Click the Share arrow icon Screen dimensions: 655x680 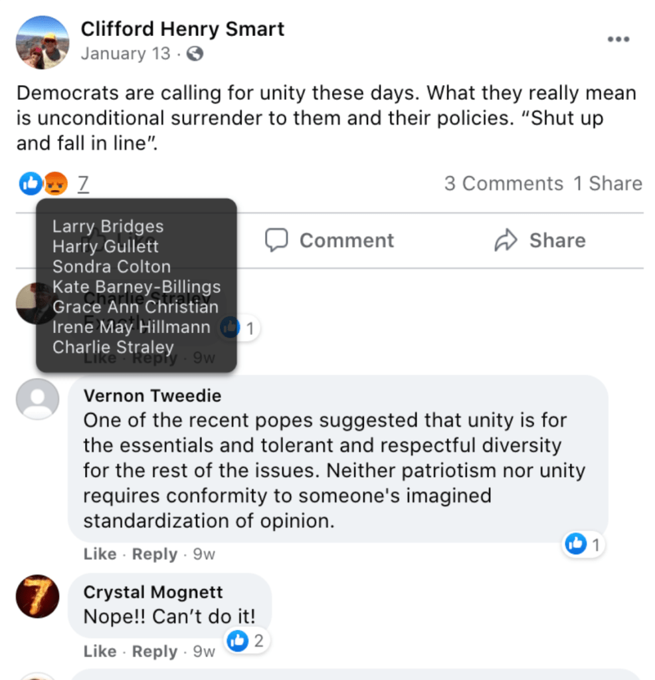[506, 241]
